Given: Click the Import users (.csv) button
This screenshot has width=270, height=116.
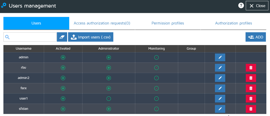Looking at the screenshot, I should pos(91,37).
